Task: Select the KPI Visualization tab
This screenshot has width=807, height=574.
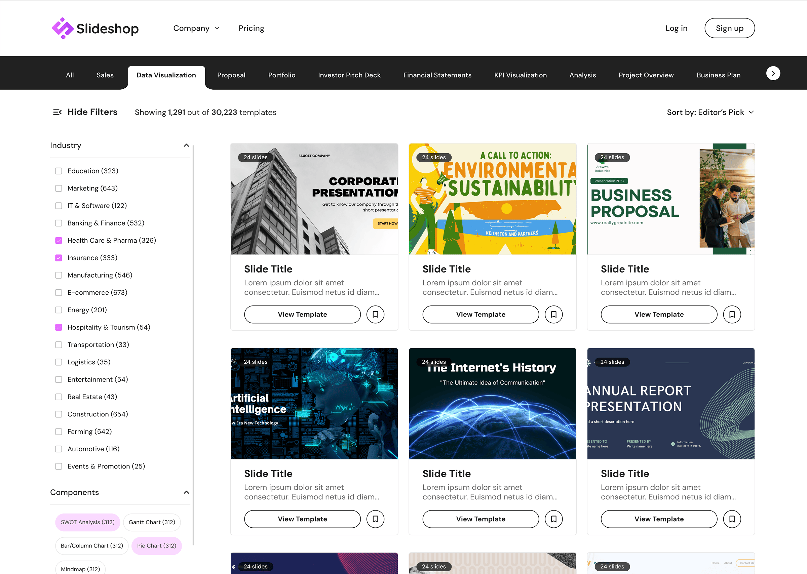Action: pyautogui.click(x=520, y=75)
